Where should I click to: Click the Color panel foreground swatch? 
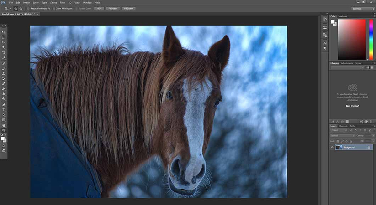pyautogui.click(x=333, y=22)
